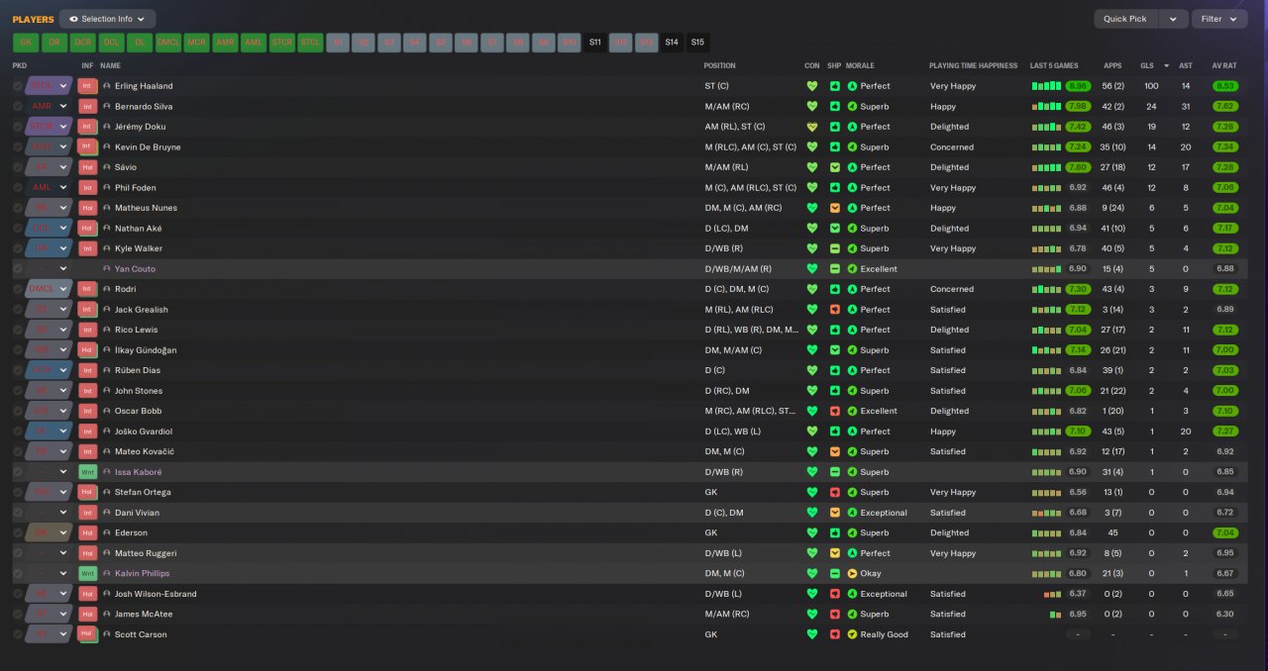Open the Filter dropdown
Viewport: 1268px width, 671px height.
click(x=1219, y=19)
